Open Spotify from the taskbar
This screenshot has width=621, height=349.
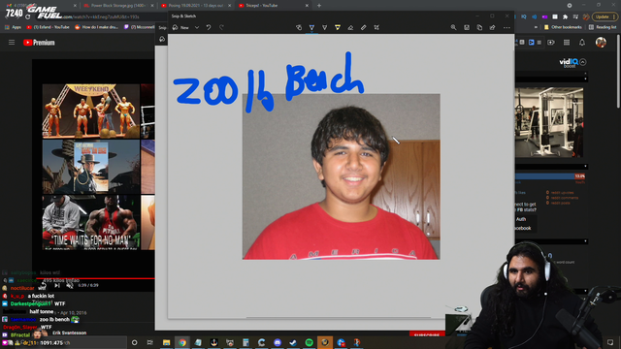[x=309, y=342]
